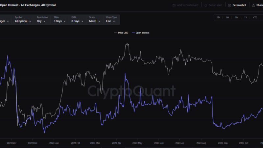Click the 2023 May axis label

pyautogui.click(x=137, y=143)
